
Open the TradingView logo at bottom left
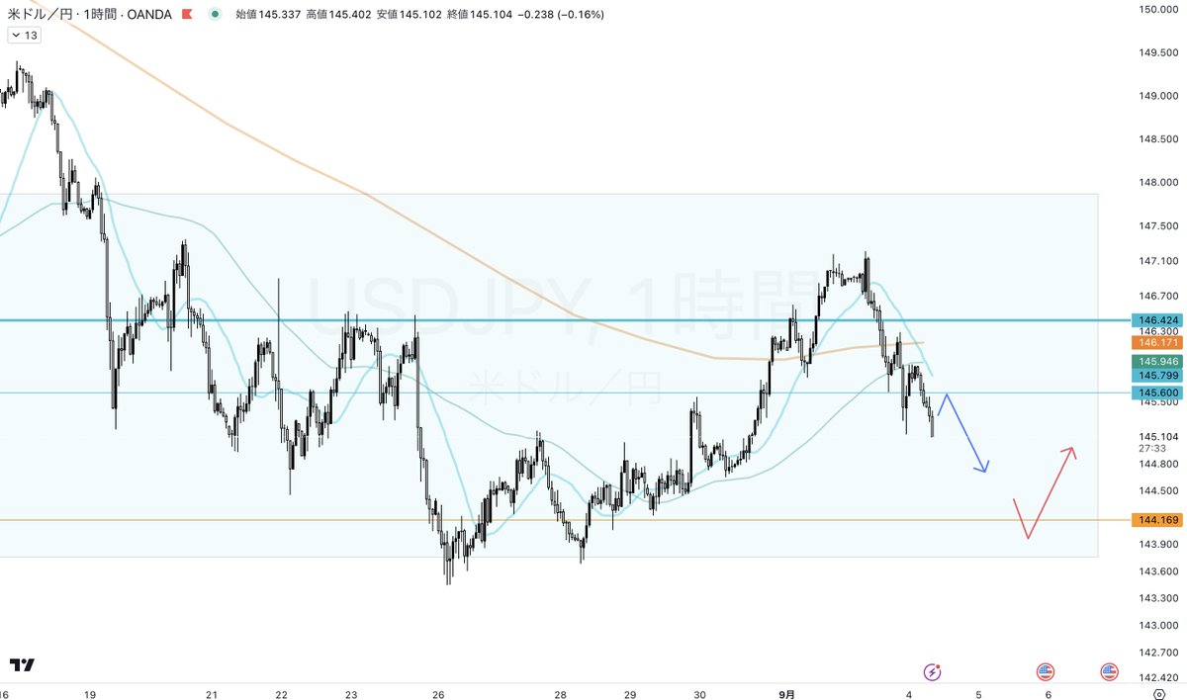pyautogui.click(x=22, y=664)
